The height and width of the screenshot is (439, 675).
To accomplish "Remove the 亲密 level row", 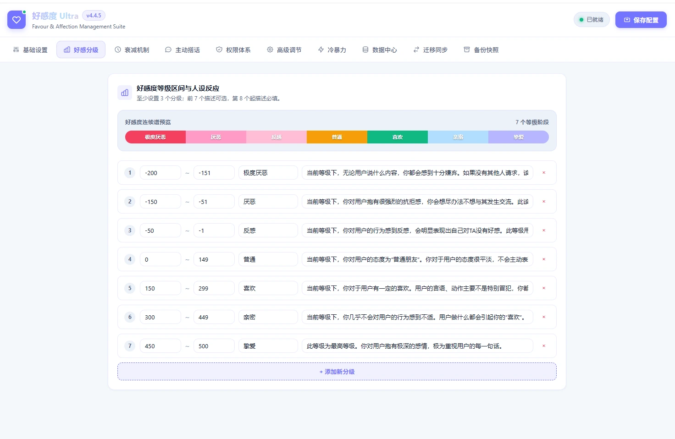I will click(x=544, y=317).
